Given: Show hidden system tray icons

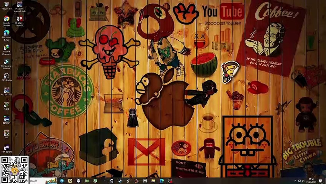Looking at the screenshot, I should point(295,181).
